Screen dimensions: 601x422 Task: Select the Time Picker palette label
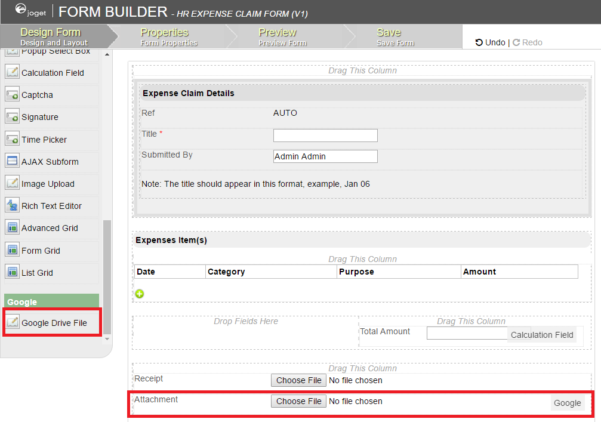click(x=44, y=140)
